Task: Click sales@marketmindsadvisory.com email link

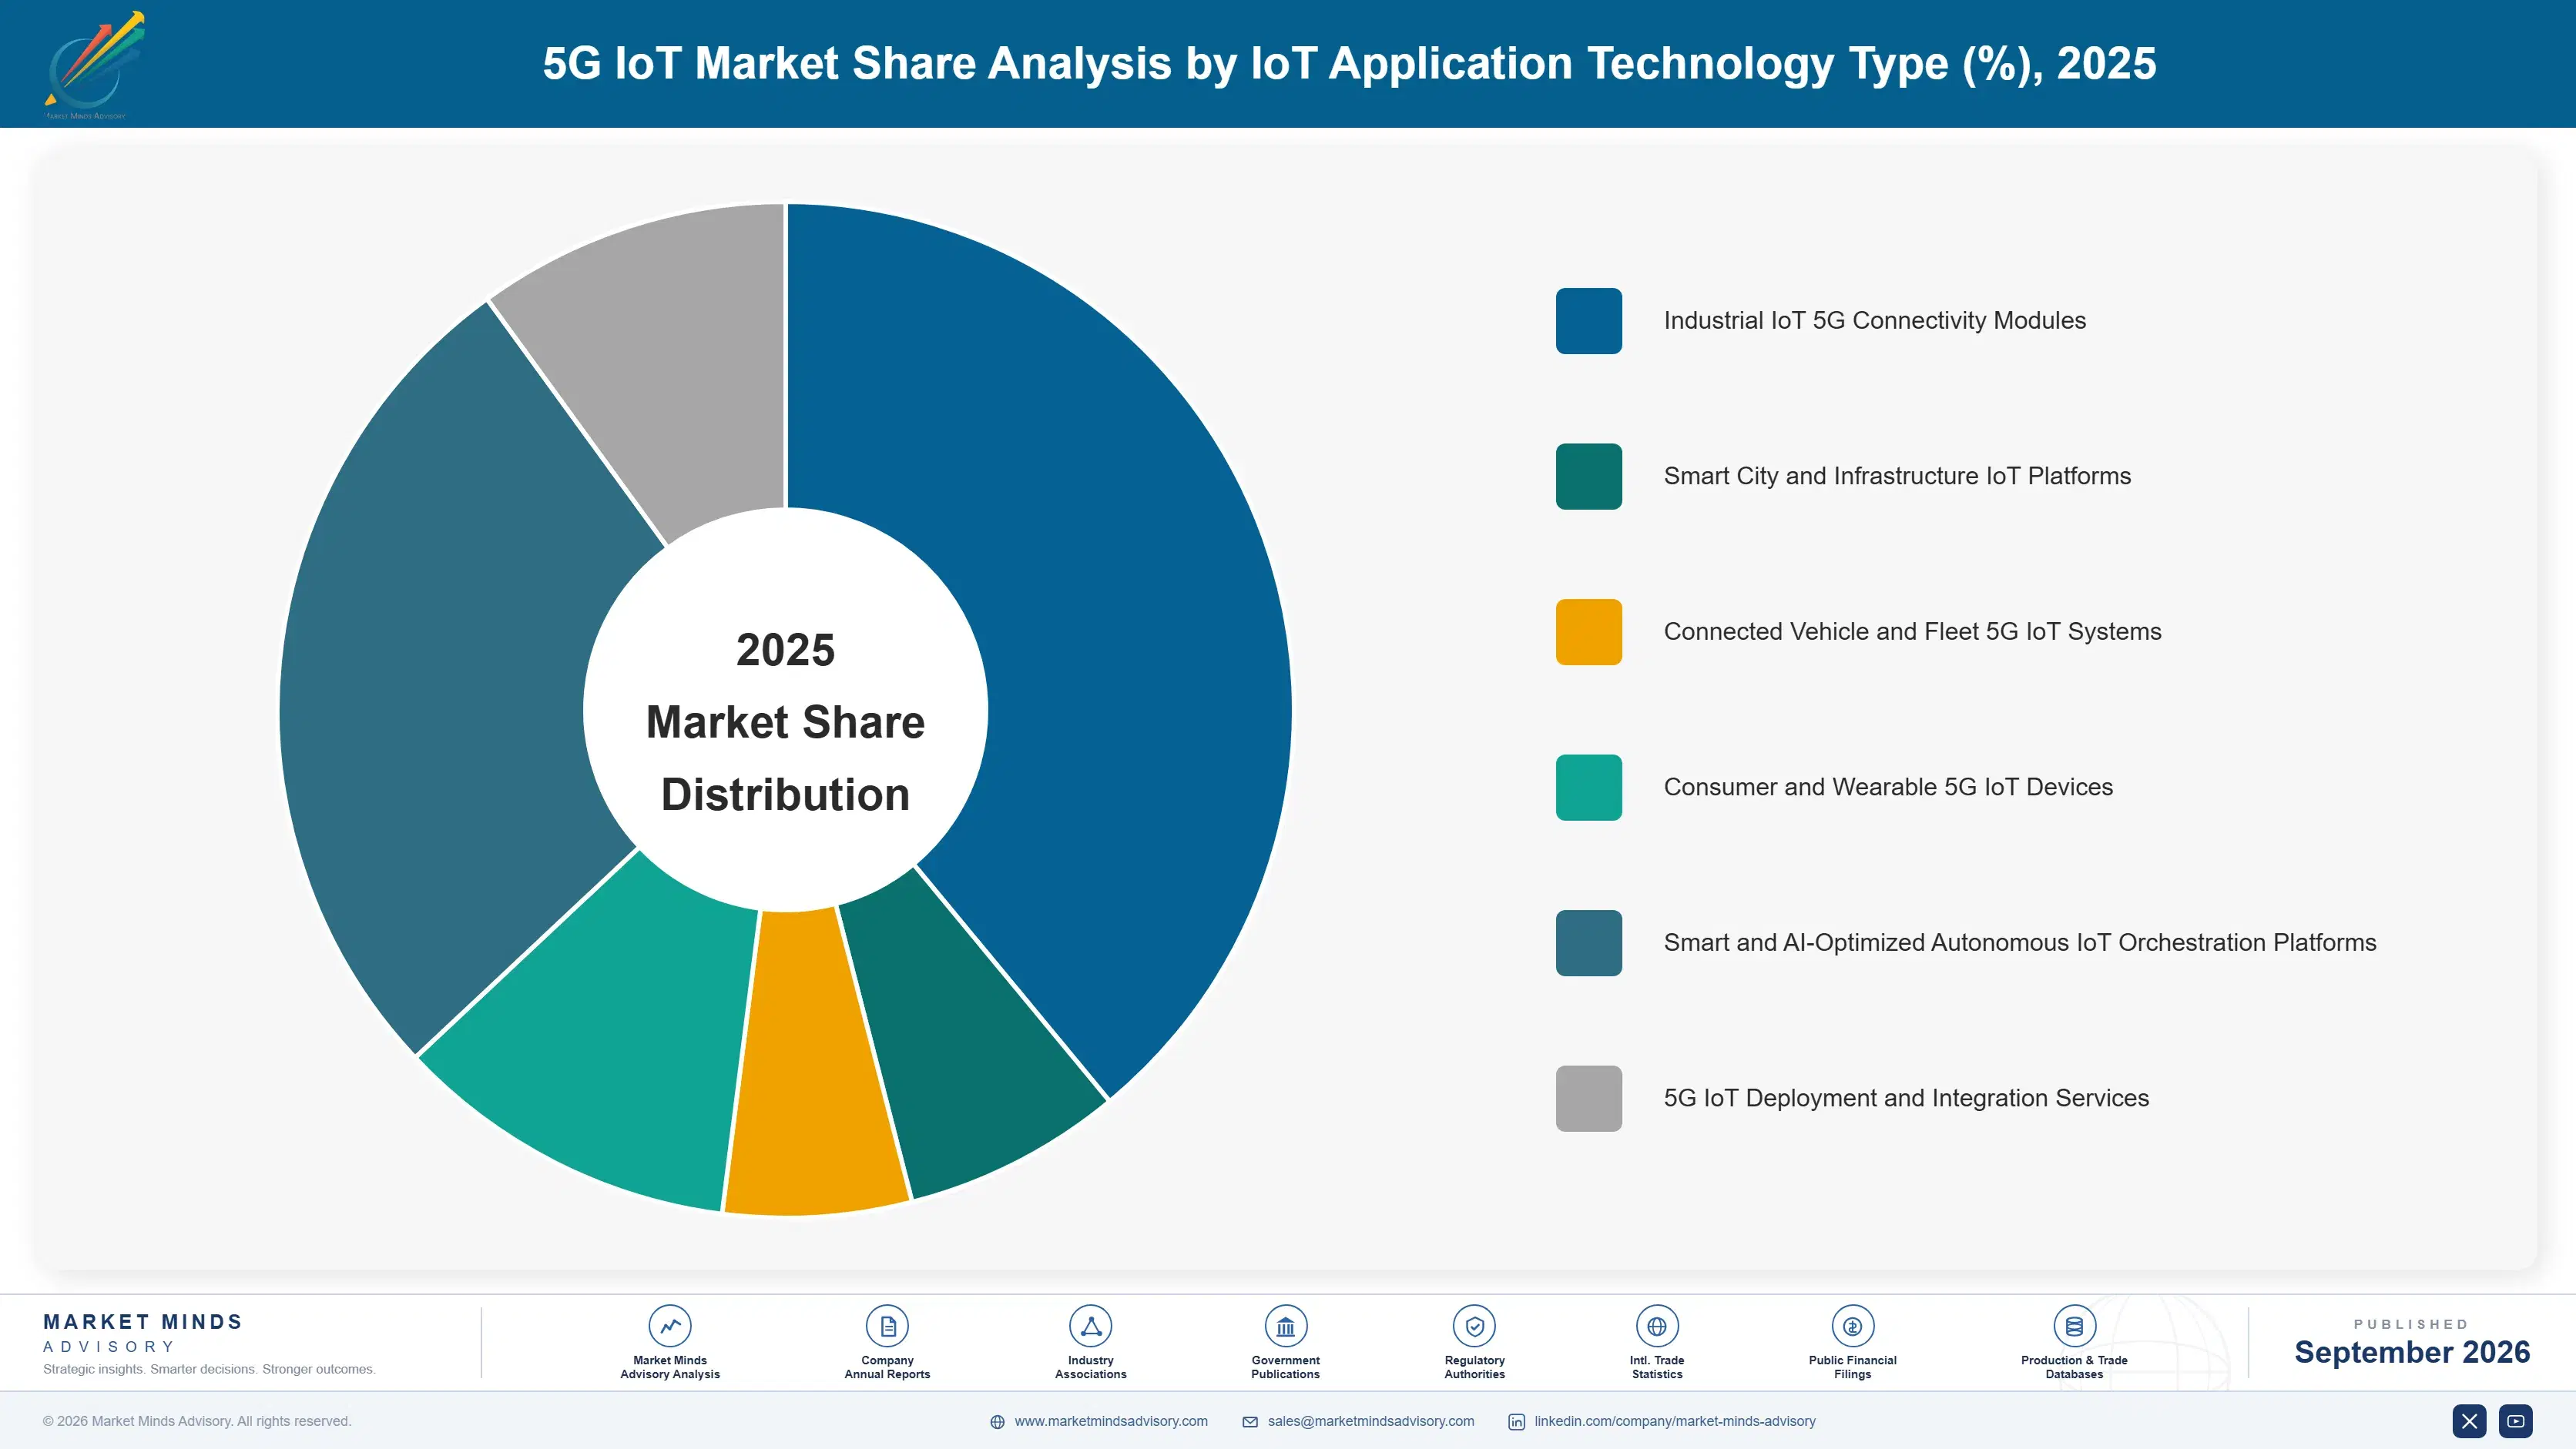Action: click(1371, 1421)
